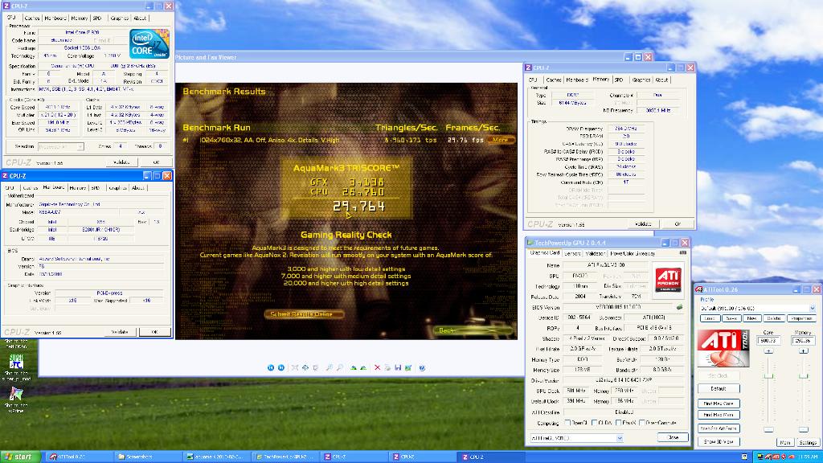Click the ATITool taskbar button
The image size is (823, 463).
pos(79,457)
